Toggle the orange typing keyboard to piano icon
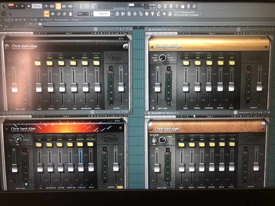Screen dimensions: 275x206 point(46,14)
